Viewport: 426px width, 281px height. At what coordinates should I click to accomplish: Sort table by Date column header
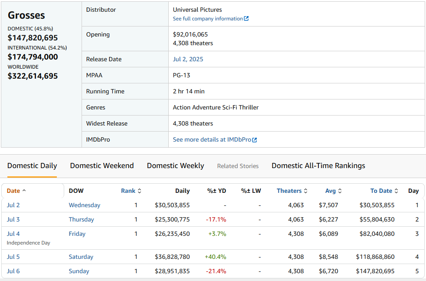tap(13, 191)
